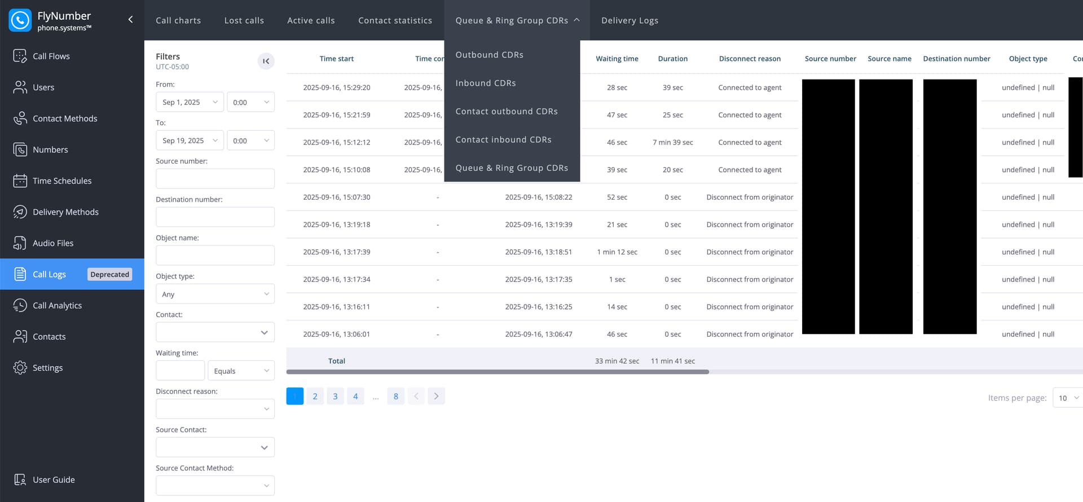
Task: Collapse the left sidebar with arrow
Action: tap(130, 20)
